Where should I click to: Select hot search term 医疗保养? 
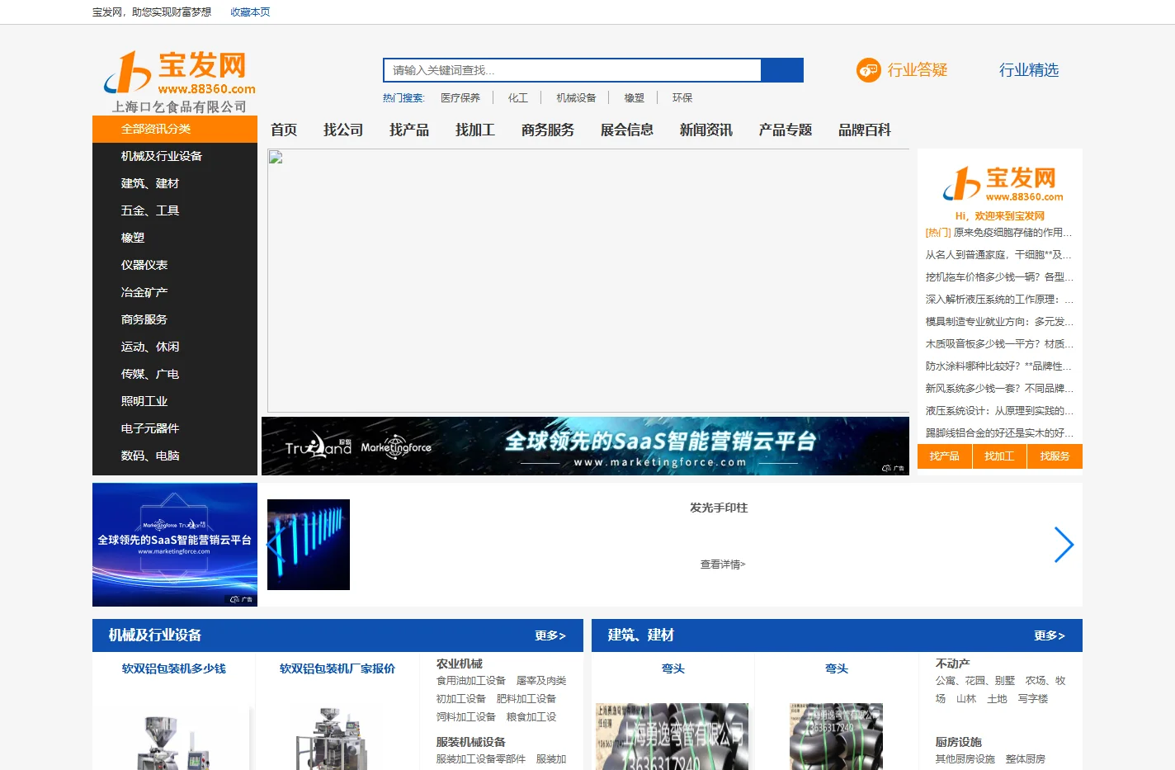[460, 97]
